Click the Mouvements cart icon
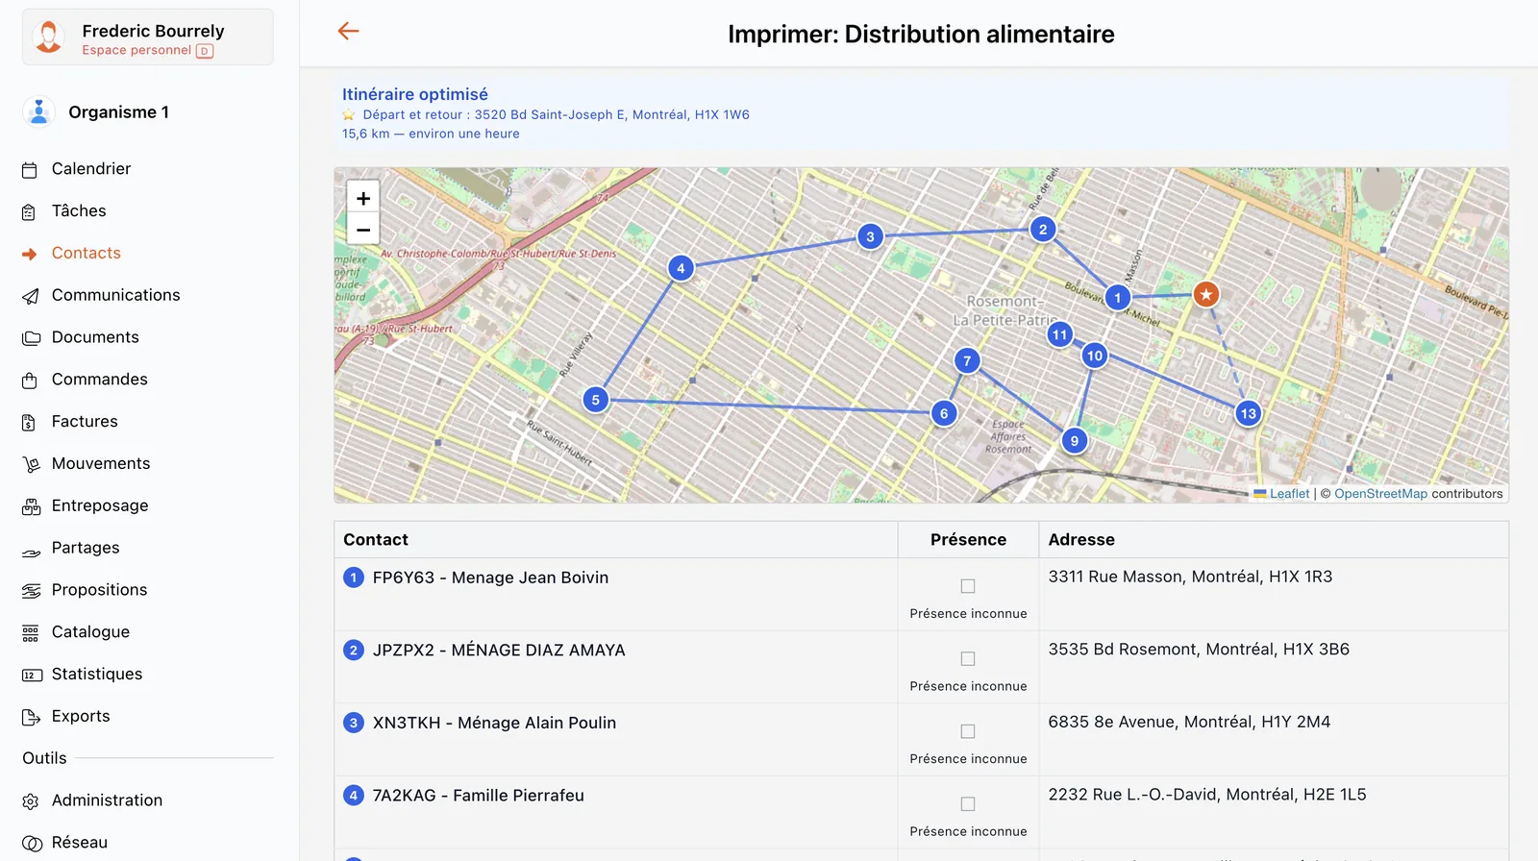Image resolution: width=1538 pixels, height=861 pixels. coord(31,465)
